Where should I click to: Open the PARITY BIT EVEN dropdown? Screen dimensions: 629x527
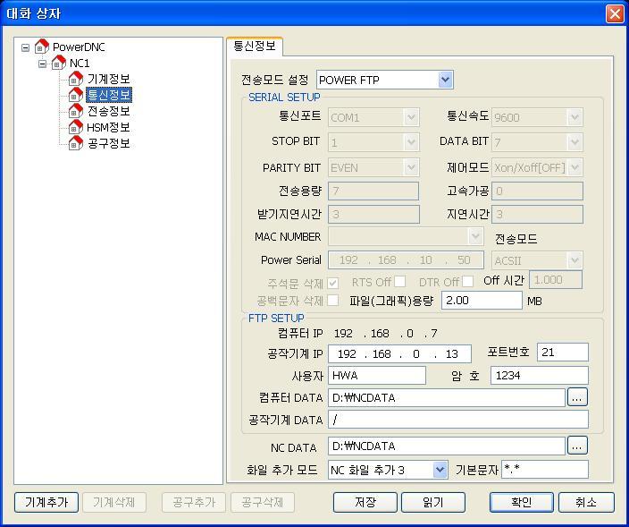(411, 167)
